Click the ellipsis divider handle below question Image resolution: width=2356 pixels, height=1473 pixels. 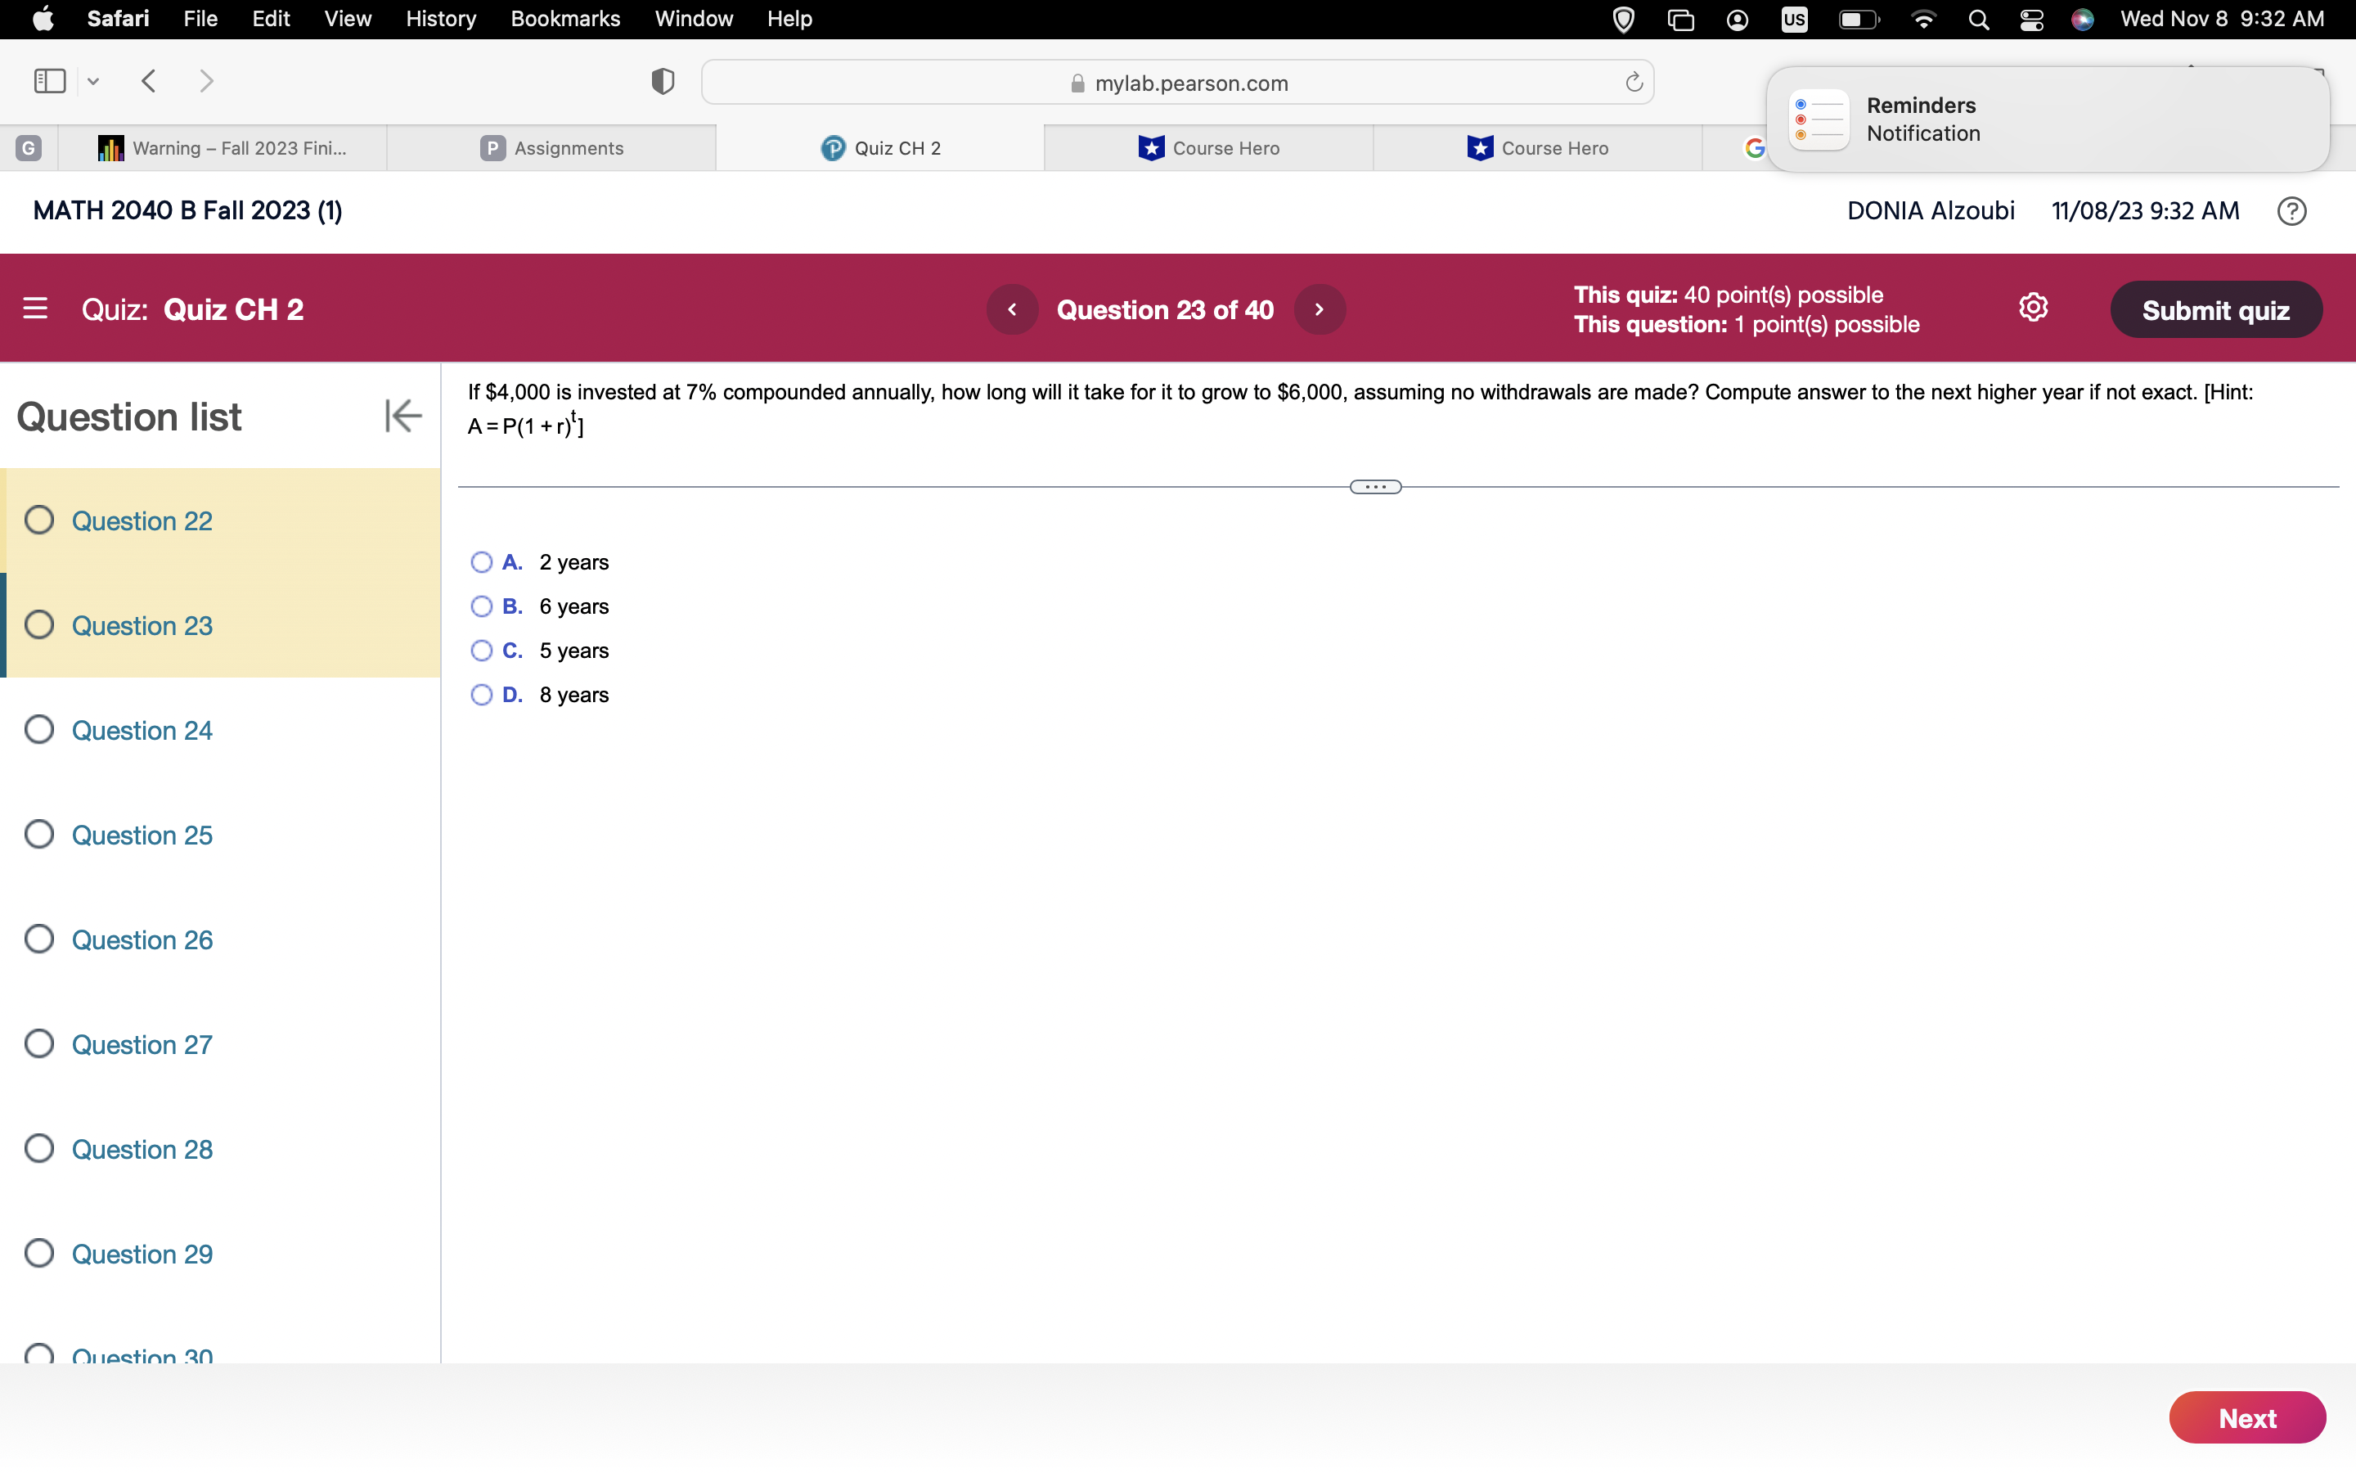pyautogui.click(x=1374, y=487)
